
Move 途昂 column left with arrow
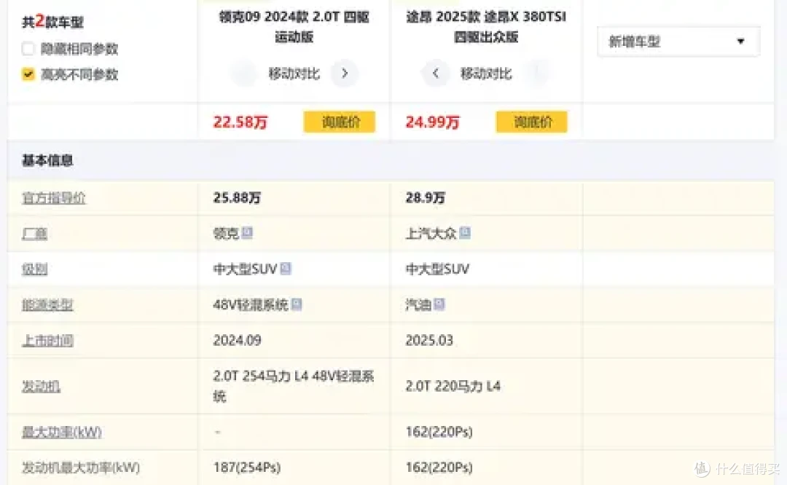pyautogui.click(x=436, y=74)
